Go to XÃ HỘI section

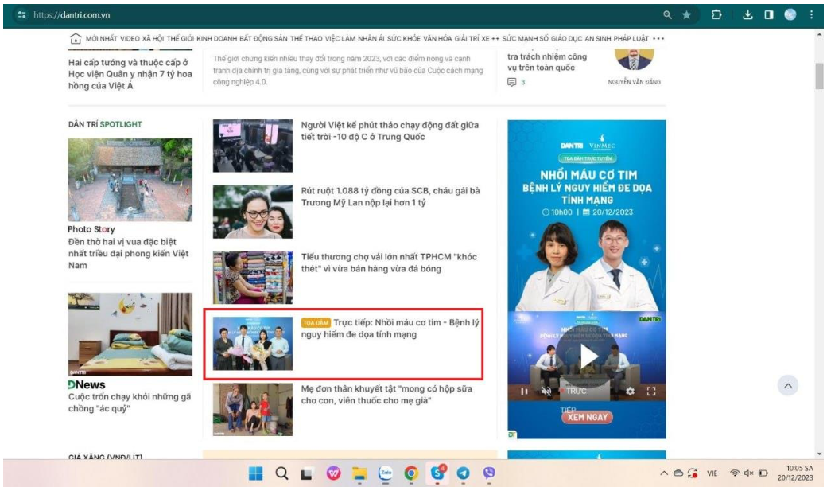point(153,38)
